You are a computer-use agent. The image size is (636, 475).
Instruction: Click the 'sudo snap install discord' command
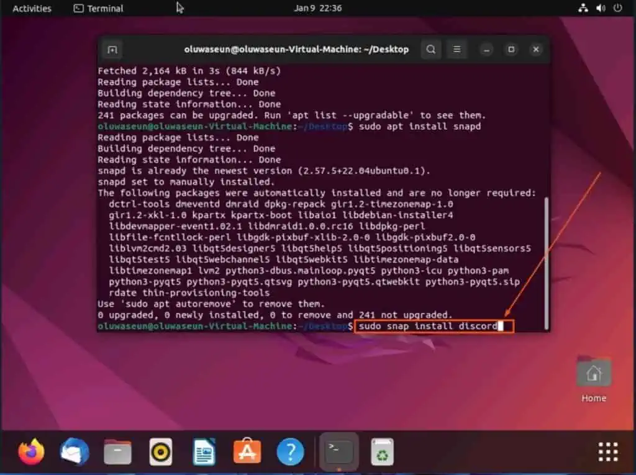428,326
